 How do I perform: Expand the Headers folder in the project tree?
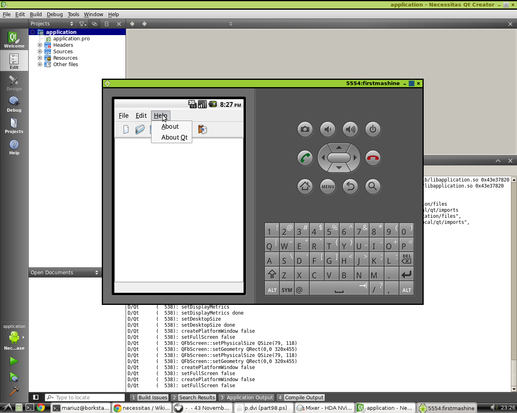click(40, 45)
